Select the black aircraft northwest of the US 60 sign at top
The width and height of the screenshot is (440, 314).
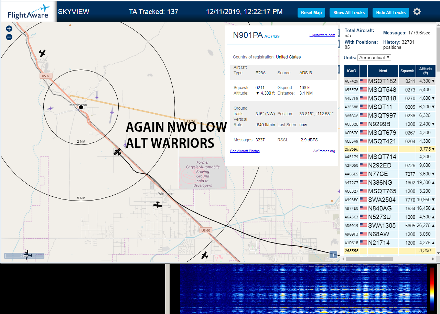point(42,53)
